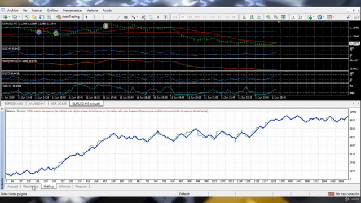Switch to the XAUUSD,H1 chart tab
361x203 pixels.
(37, 104)
